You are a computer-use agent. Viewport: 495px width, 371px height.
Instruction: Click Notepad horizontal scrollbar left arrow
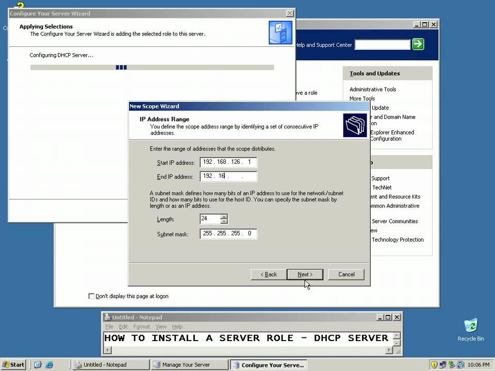[107, 350]
